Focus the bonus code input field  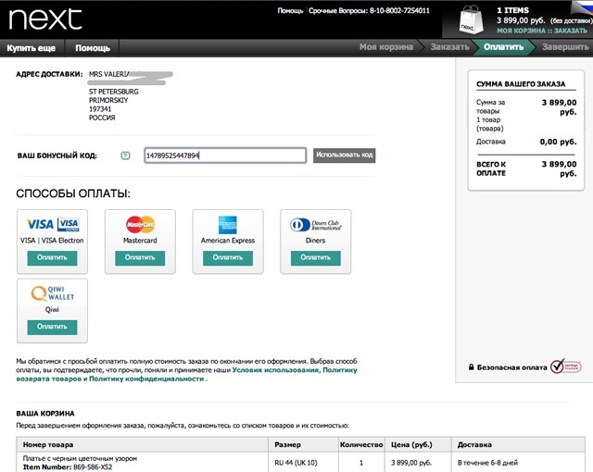pos(225,155)
